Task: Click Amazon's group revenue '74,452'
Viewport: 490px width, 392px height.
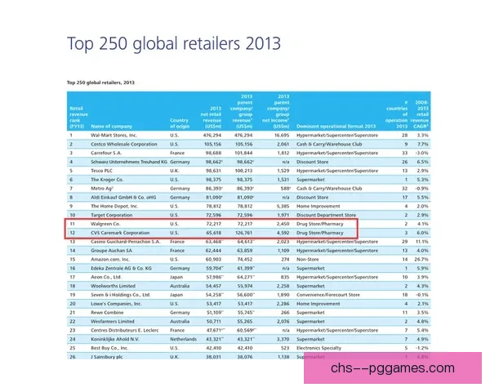Action: pyautogui.click(x=244, y=260)
